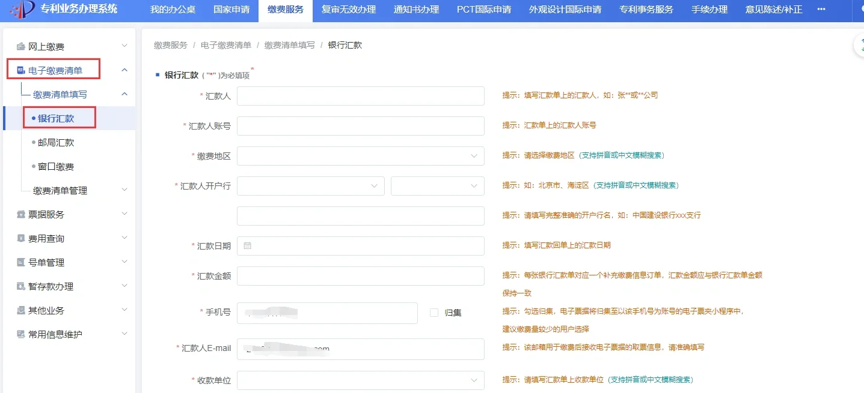
Task: Click the 常用信息维护 sidebar icon
Action: pyautogui.click(x=20, y=335)
